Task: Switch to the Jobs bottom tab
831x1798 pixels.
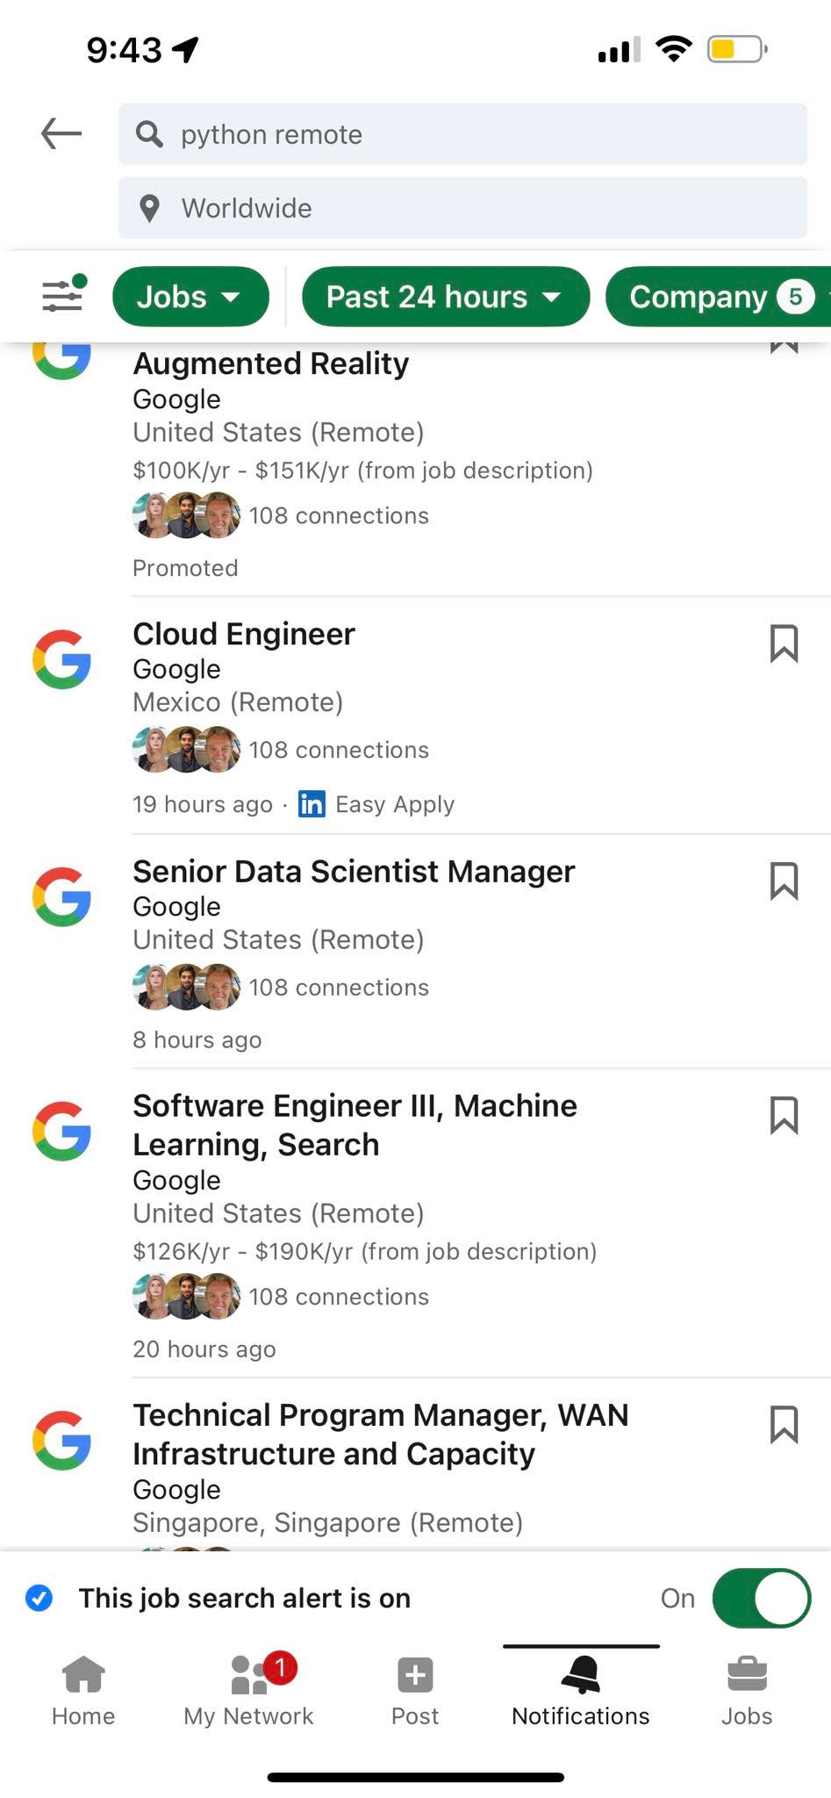Action: pos(747,1692)
